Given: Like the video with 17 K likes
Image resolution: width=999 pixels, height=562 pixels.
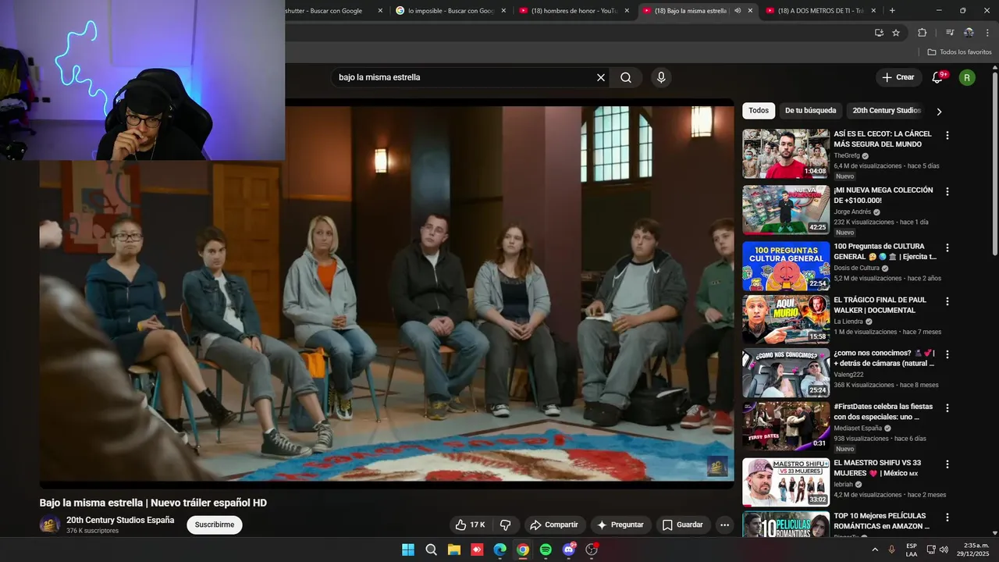Looking at the screenshot, I should pyautogui.click(x=470, y=525).
